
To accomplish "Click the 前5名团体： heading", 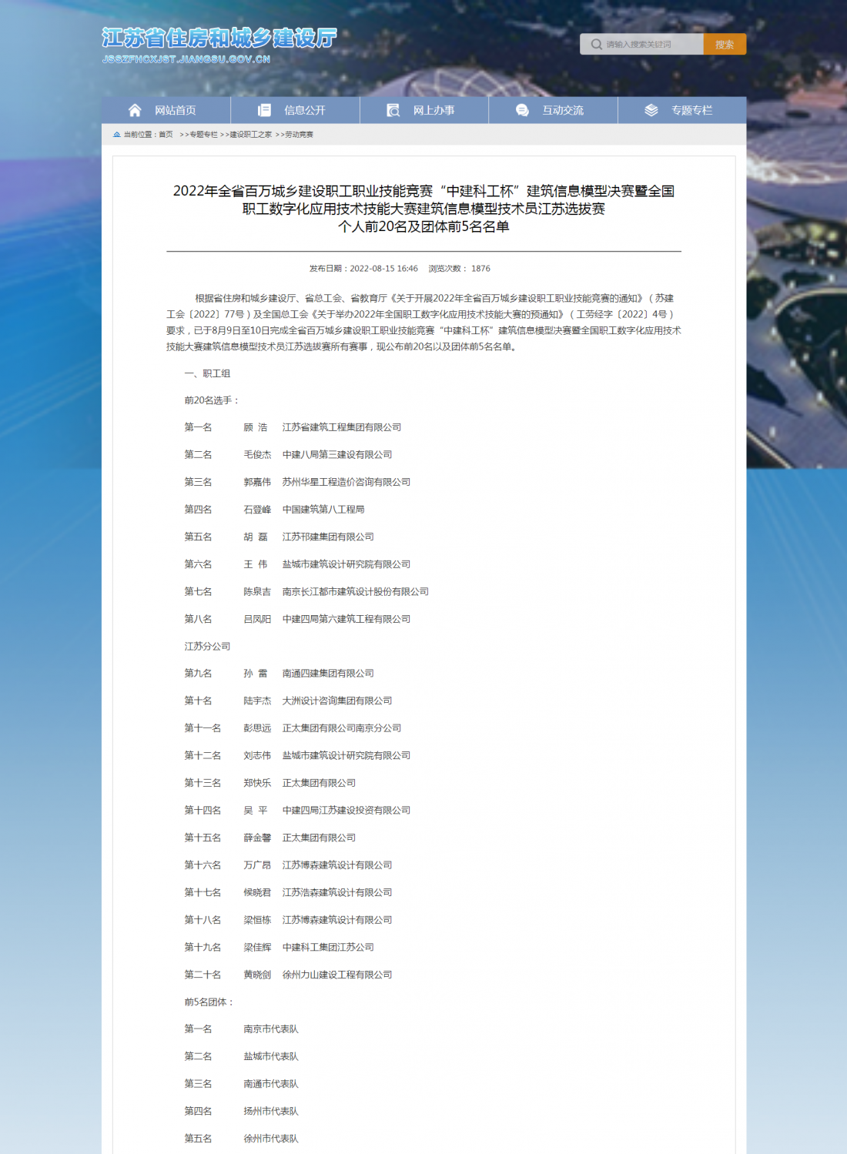I will coord(209,1002).
